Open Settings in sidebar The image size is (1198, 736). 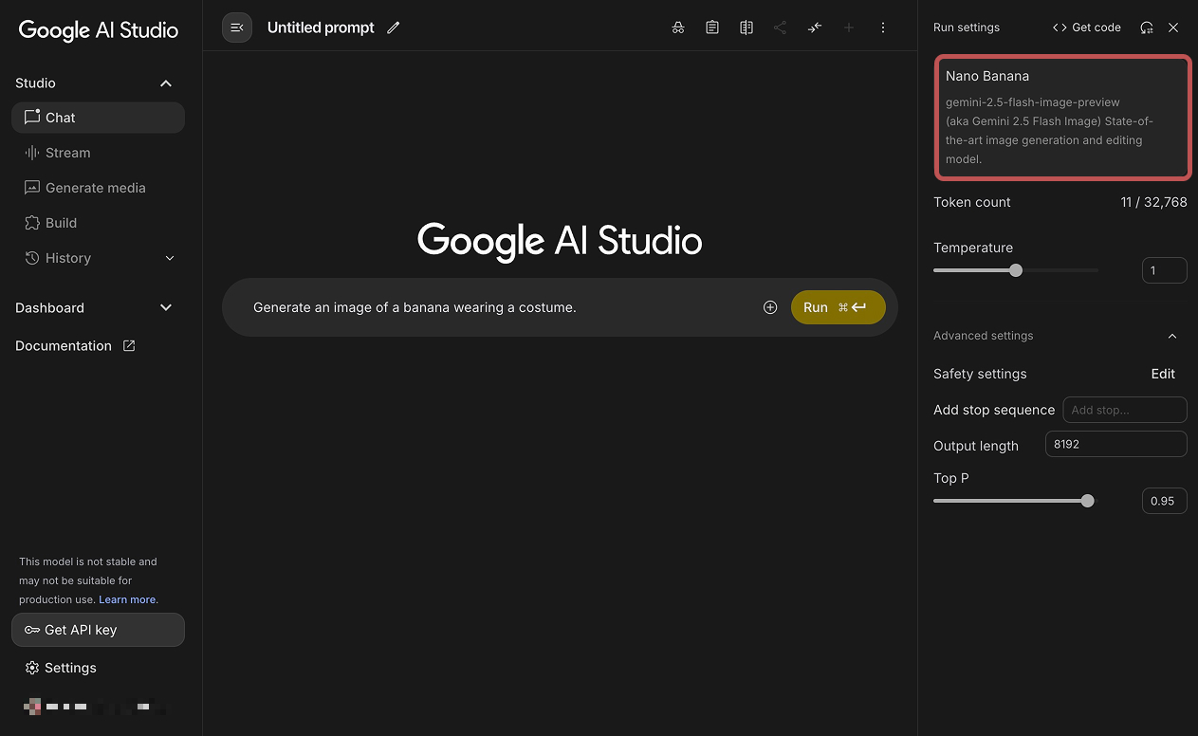[x=61, y=668]
